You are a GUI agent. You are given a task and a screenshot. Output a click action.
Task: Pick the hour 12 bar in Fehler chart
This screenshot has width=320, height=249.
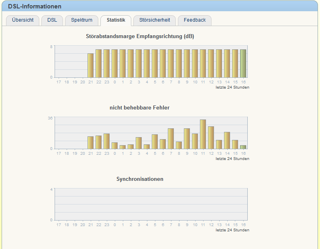coord(211,138)
